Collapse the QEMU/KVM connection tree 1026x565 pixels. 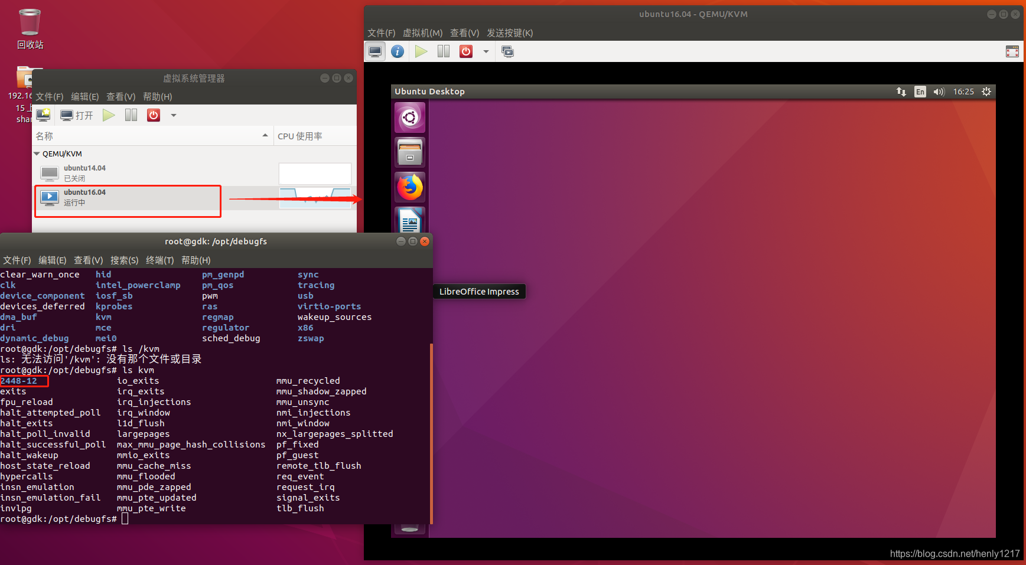click(37, 154)
